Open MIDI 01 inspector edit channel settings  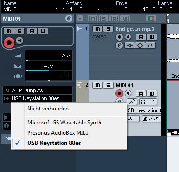pos(69,19)
